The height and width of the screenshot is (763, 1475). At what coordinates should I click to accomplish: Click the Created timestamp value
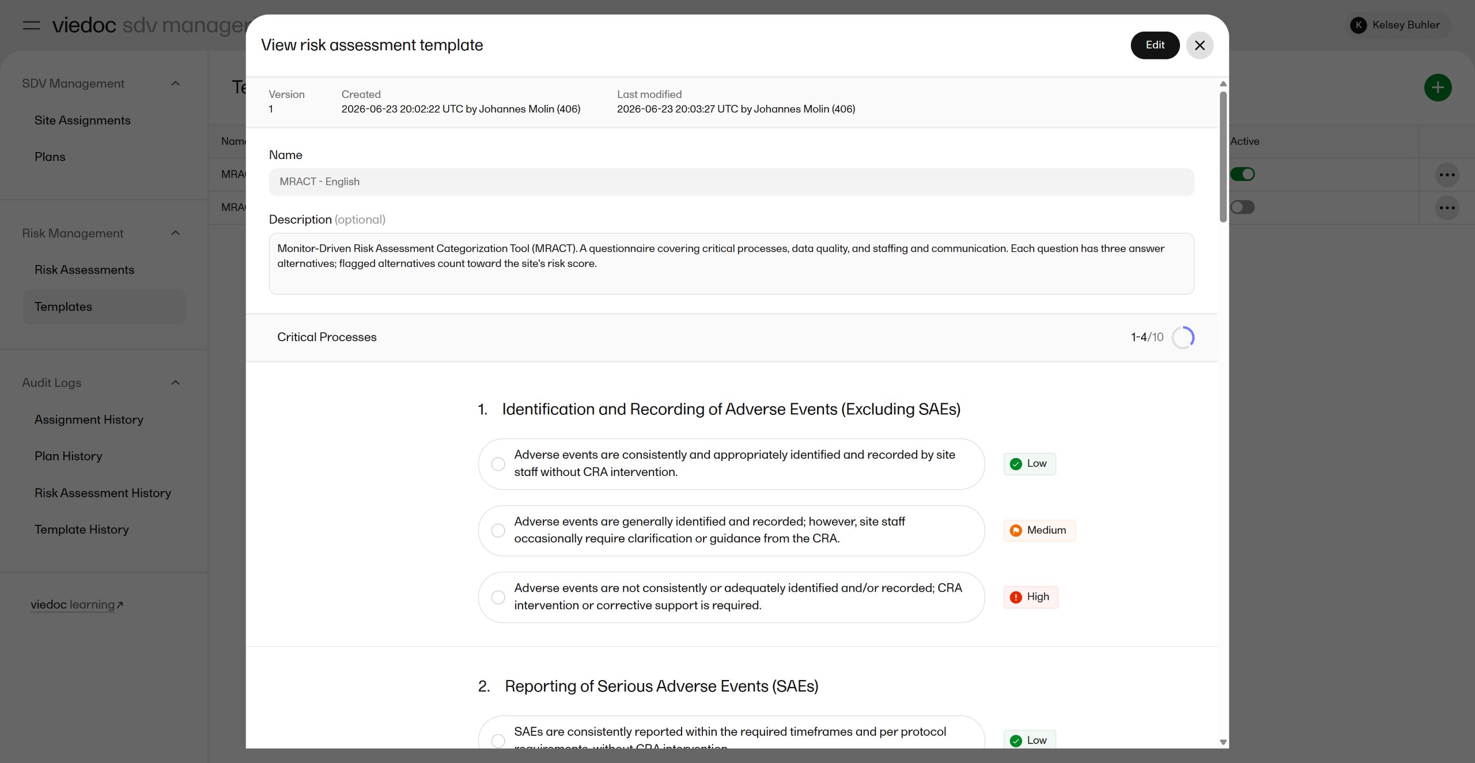460,109
